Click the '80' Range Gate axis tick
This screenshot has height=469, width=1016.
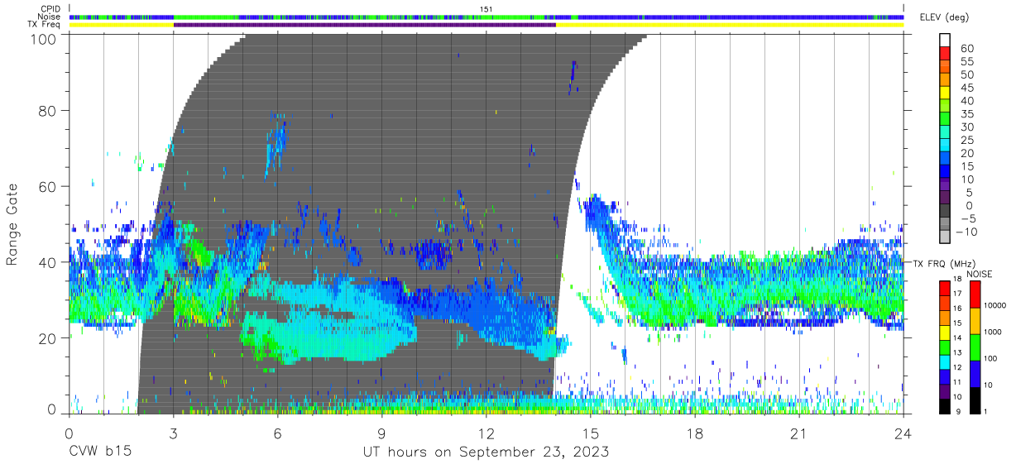click(x=49, y=110)
